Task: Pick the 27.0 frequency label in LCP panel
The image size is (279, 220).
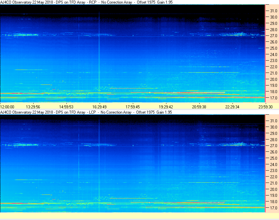Action: pos(274,145)
